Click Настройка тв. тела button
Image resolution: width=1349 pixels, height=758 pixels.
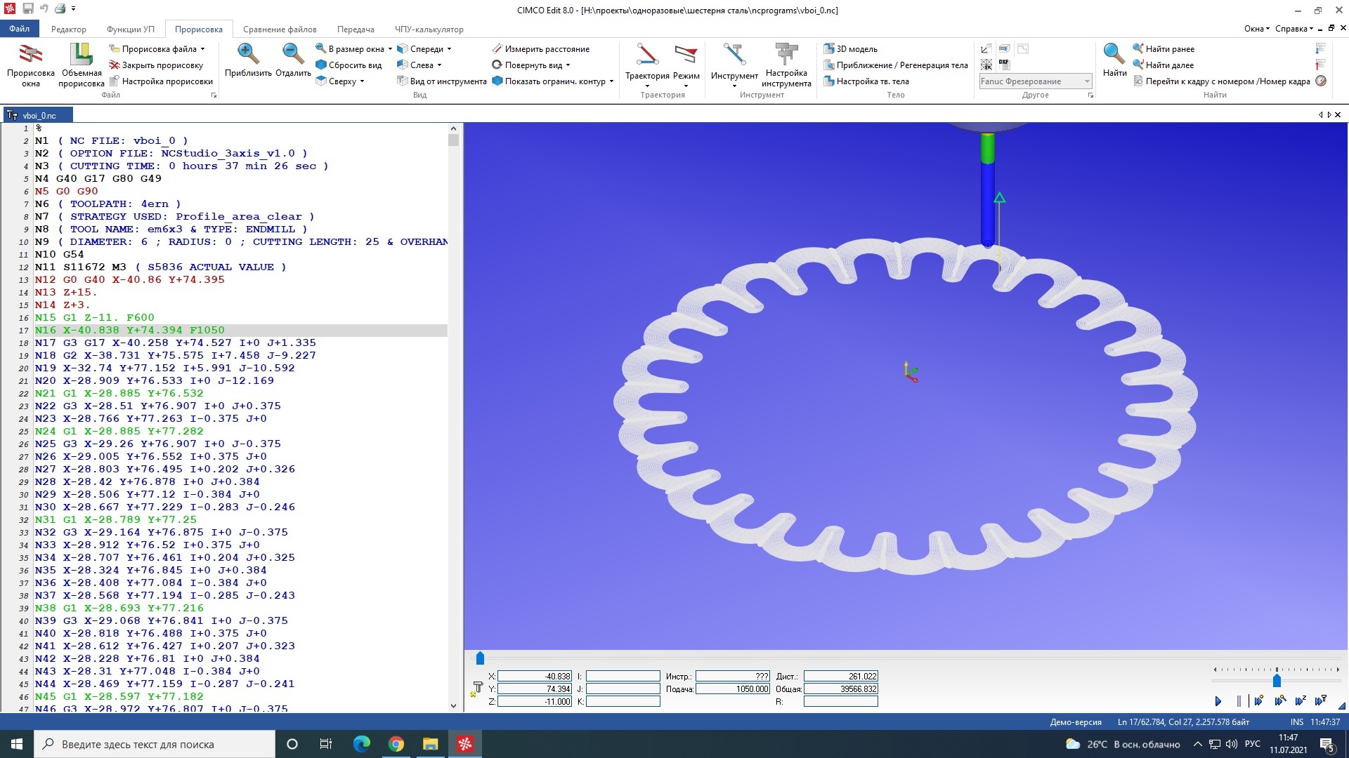pyautogui.click(x=866, y=81)
